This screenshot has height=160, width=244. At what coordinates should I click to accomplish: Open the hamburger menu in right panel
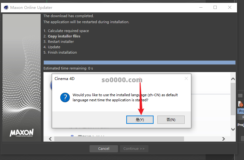tap(241, 96)
